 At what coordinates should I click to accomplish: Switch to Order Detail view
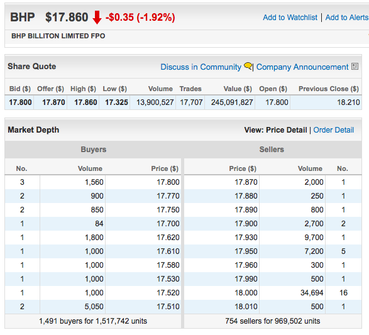[x=333, y=130]
